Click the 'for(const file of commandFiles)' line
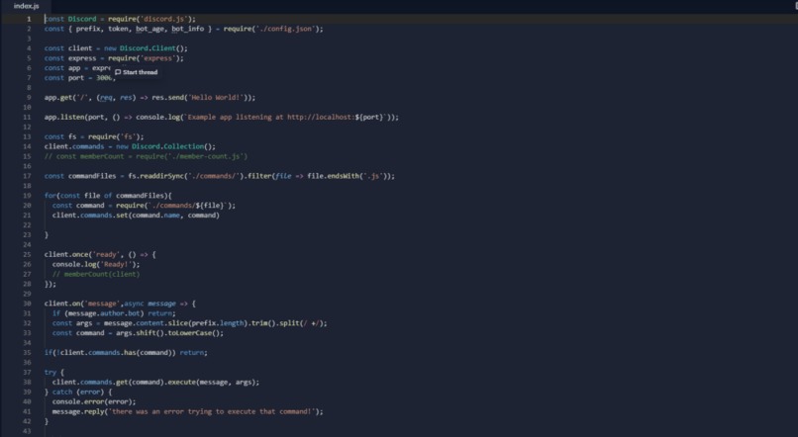This screenshot has width=798, height=437. [x=108, y=196]
